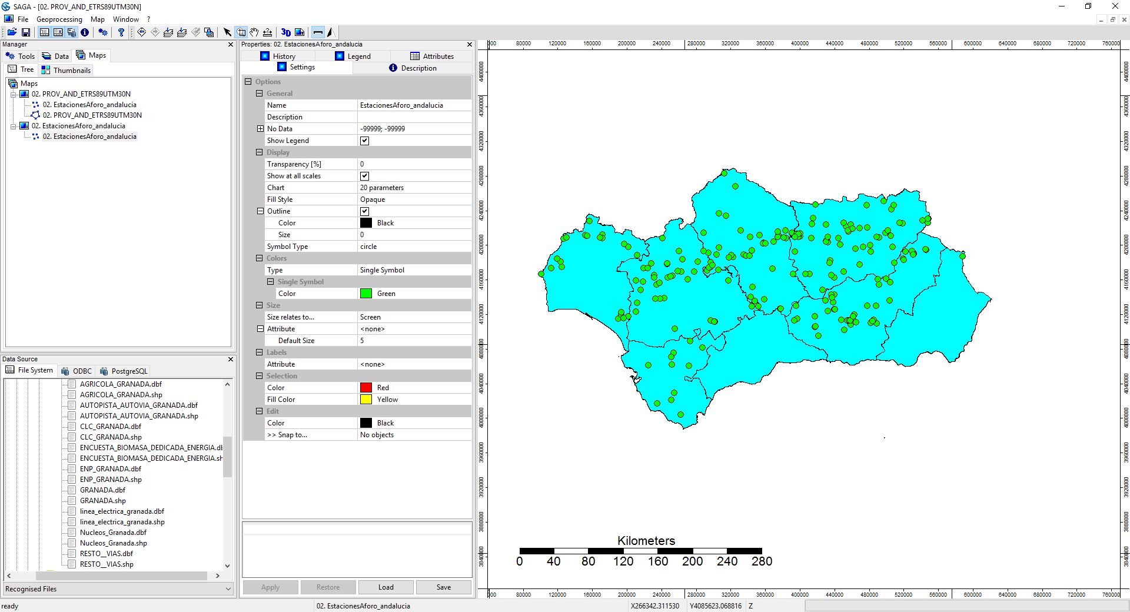Click the Save floppy disk icon
Viewport: 1130px width, 612px height.
(26, 32)
